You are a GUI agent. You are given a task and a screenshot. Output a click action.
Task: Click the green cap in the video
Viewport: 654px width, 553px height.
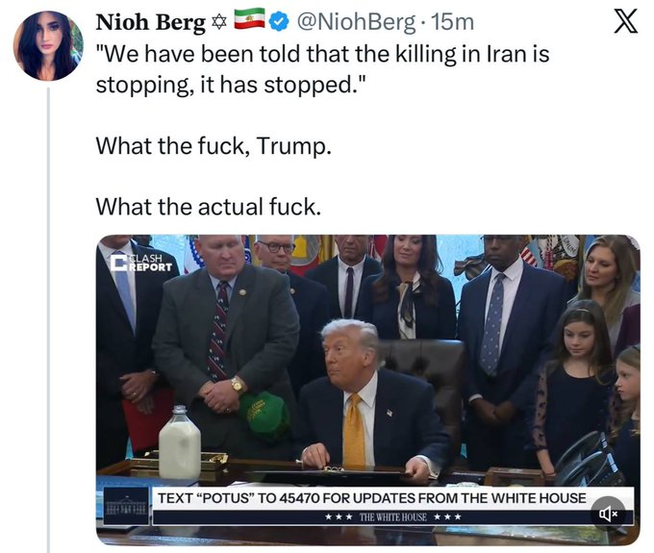[x=264, y=414]
